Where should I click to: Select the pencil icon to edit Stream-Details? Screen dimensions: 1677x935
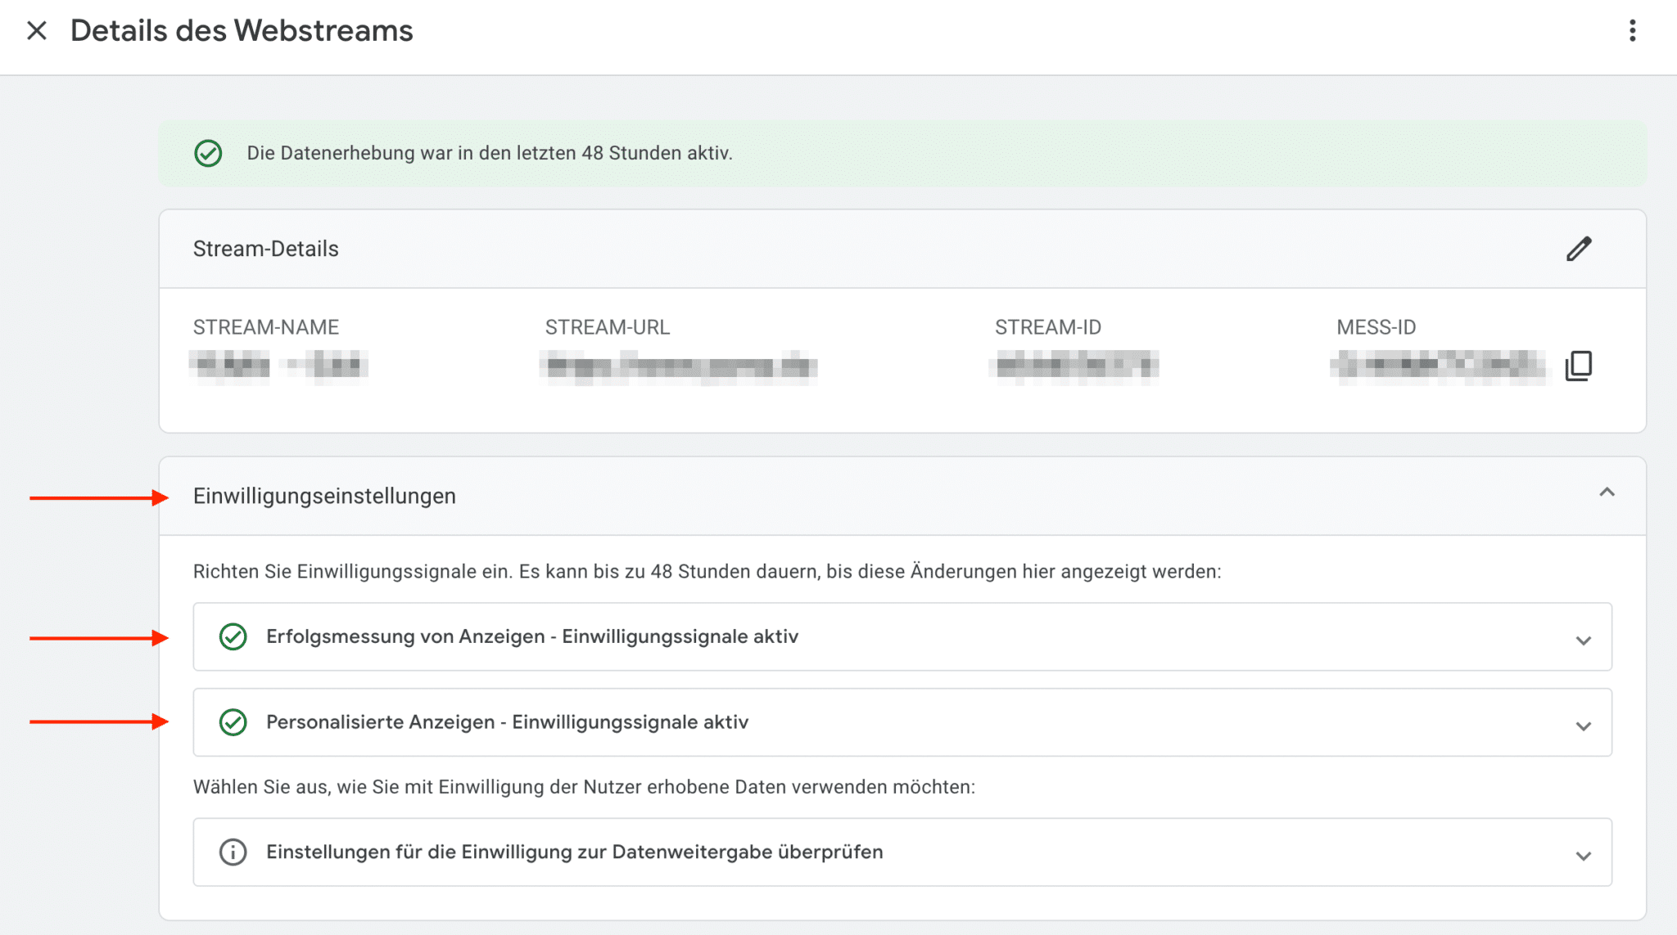(x=1580, y=249)
